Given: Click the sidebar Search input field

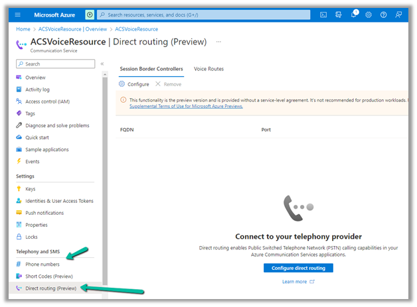Looking at the screenshot, I should click(x=55, y=64).
